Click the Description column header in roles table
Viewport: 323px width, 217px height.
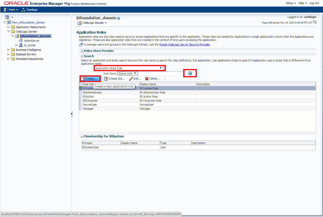pos(256,84)
